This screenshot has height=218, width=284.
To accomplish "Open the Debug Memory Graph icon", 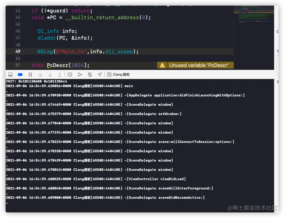I will tap(80, 74).
